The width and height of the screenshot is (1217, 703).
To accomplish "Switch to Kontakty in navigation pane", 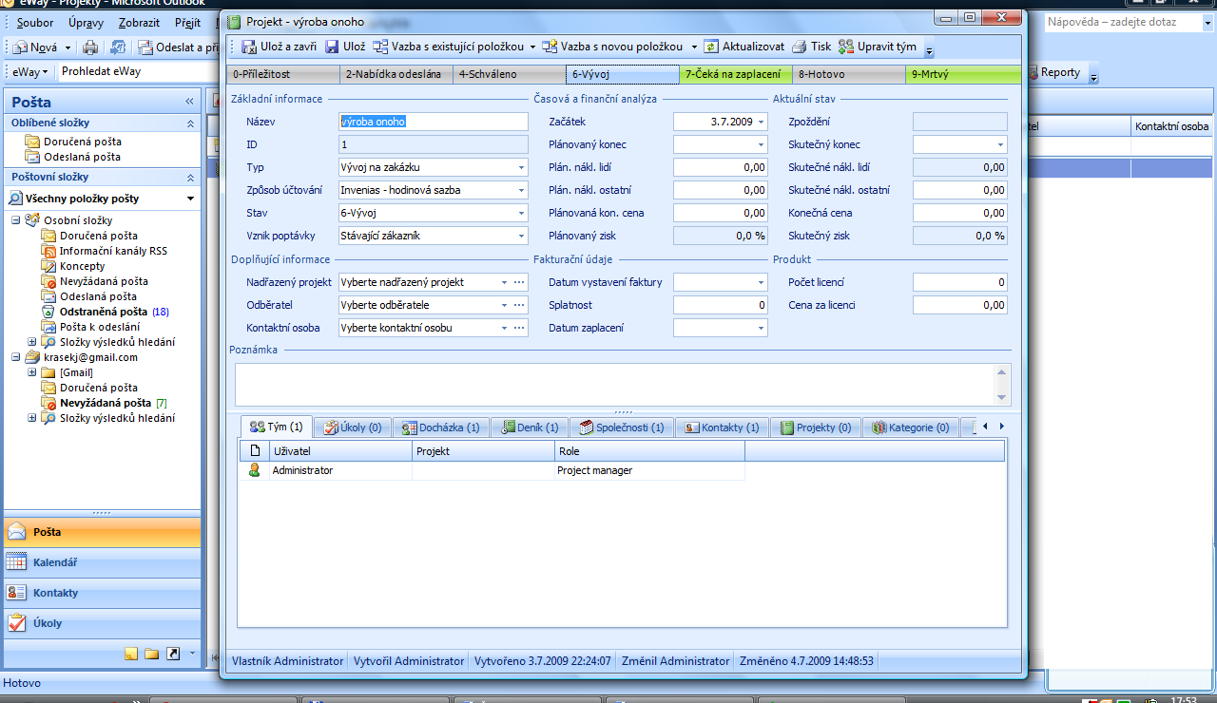I will pyautogui.click(x=101, y=593).
